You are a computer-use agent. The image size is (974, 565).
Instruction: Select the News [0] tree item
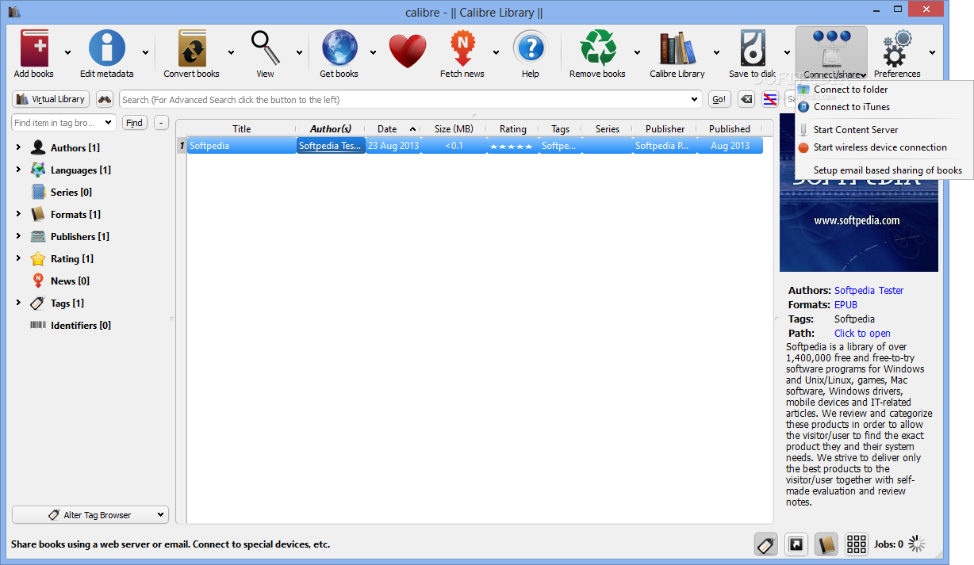point(70,281)
